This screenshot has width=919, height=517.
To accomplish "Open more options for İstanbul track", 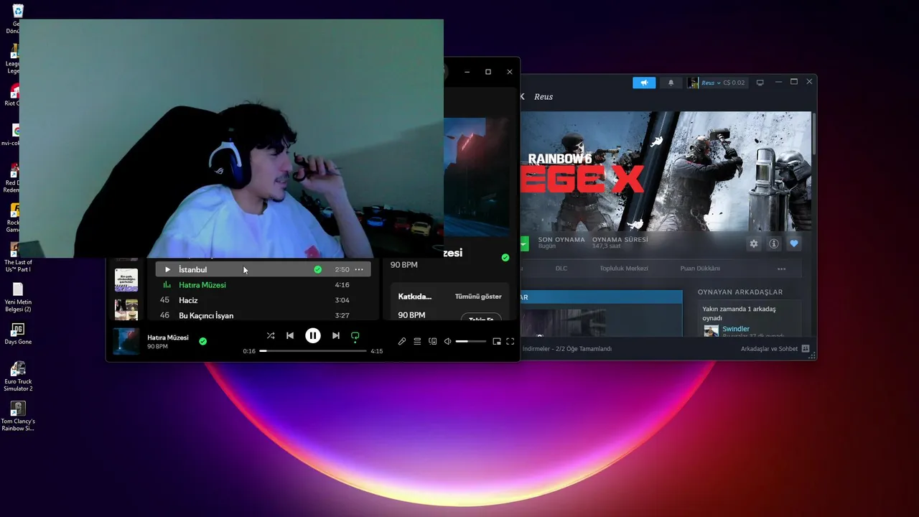I will pyautogui.click(x=359, y=269).
